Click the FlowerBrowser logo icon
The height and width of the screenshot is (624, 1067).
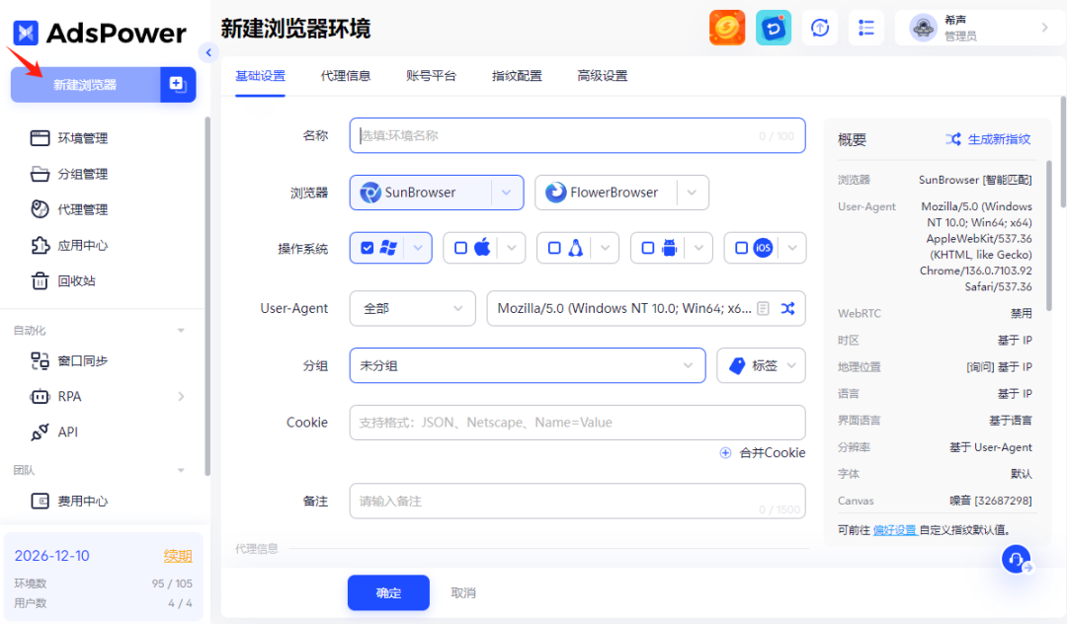coord(555,193)
